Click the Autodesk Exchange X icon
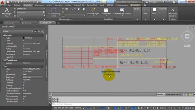The height and width of the screenshot is (110, 195). [164, 2]
